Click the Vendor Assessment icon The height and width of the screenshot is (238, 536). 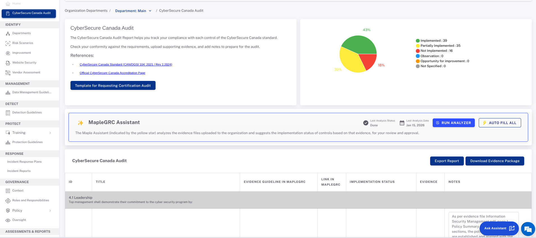(8, 73)
